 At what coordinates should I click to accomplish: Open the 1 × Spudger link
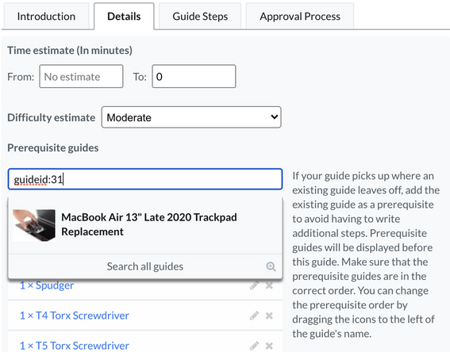coord(47,285)
